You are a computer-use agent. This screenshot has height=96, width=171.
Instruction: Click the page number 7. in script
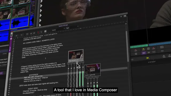tap(46, 58)
